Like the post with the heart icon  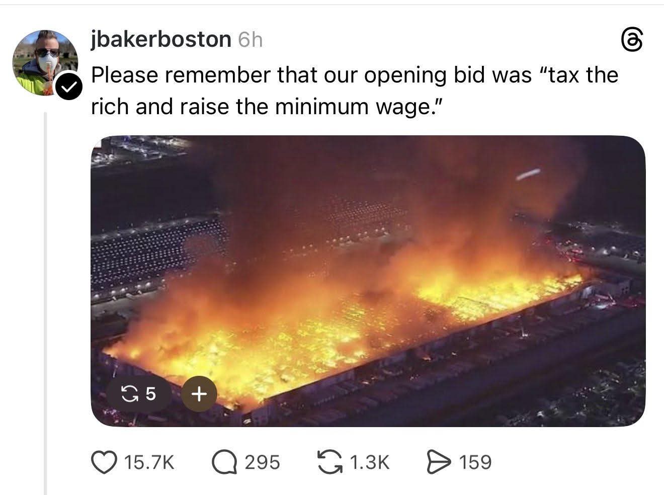(x=103, y=462)
